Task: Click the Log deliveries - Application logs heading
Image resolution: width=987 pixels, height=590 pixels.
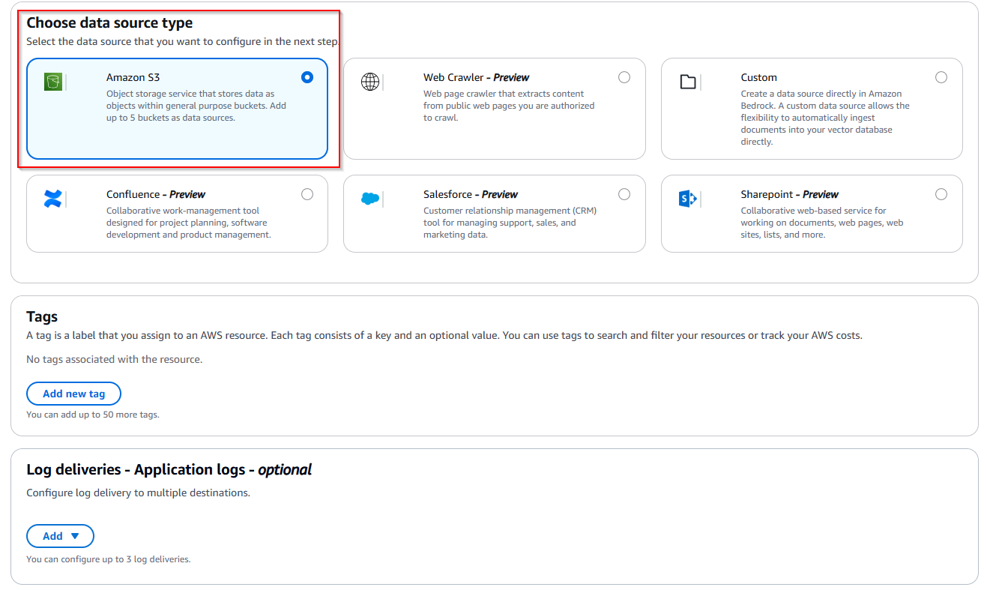Action: [169, 470]
